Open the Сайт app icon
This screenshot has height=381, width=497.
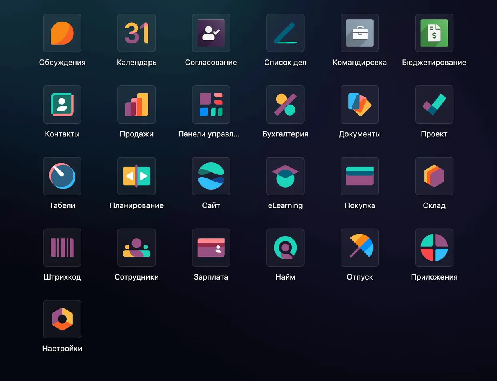(211, 176)
